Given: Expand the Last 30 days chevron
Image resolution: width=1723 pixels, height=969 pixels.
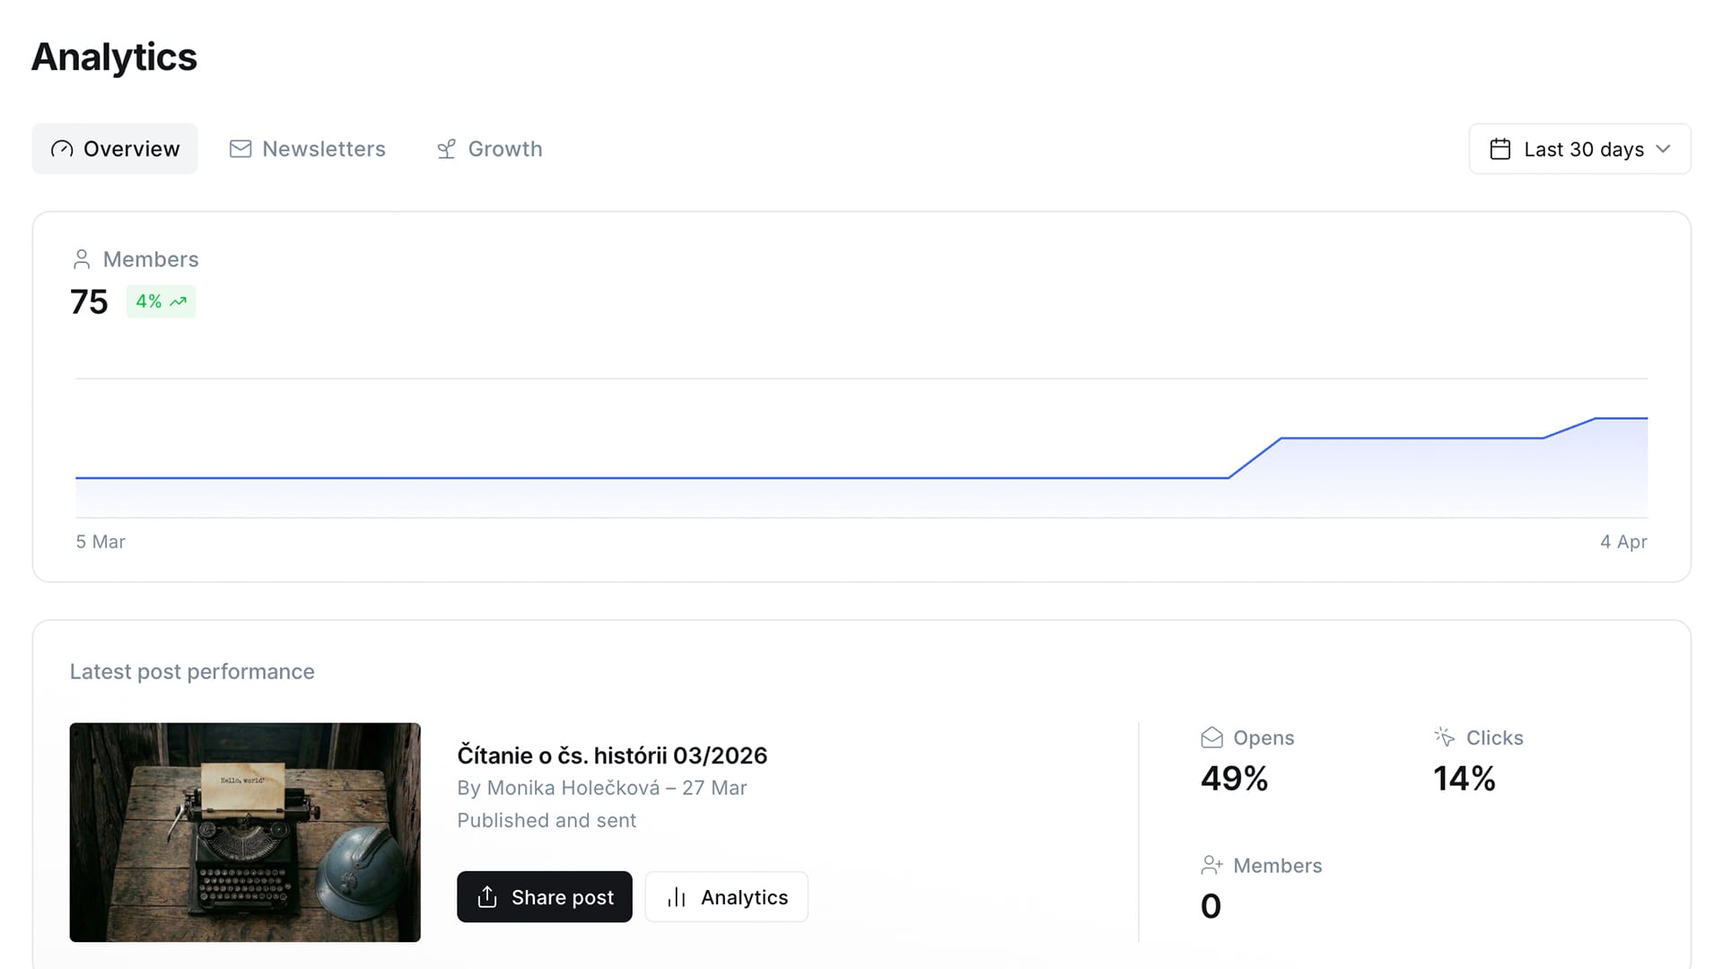Looking at the screenshot, I should point(1663,149).
